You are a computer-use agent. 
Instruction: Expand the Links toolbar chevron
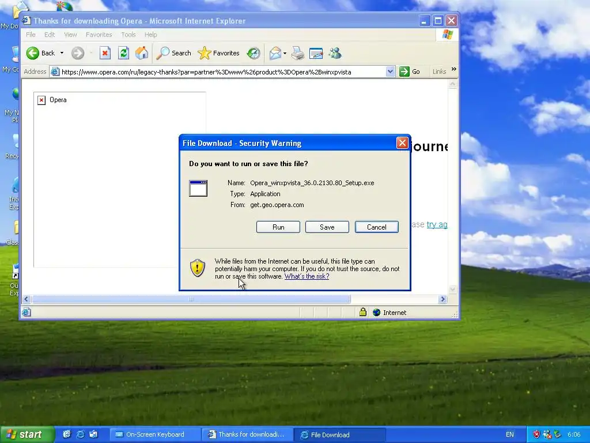click(454, 69)
